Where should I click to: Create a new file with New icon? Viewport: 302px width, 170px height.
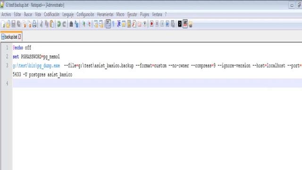point(3,24)
